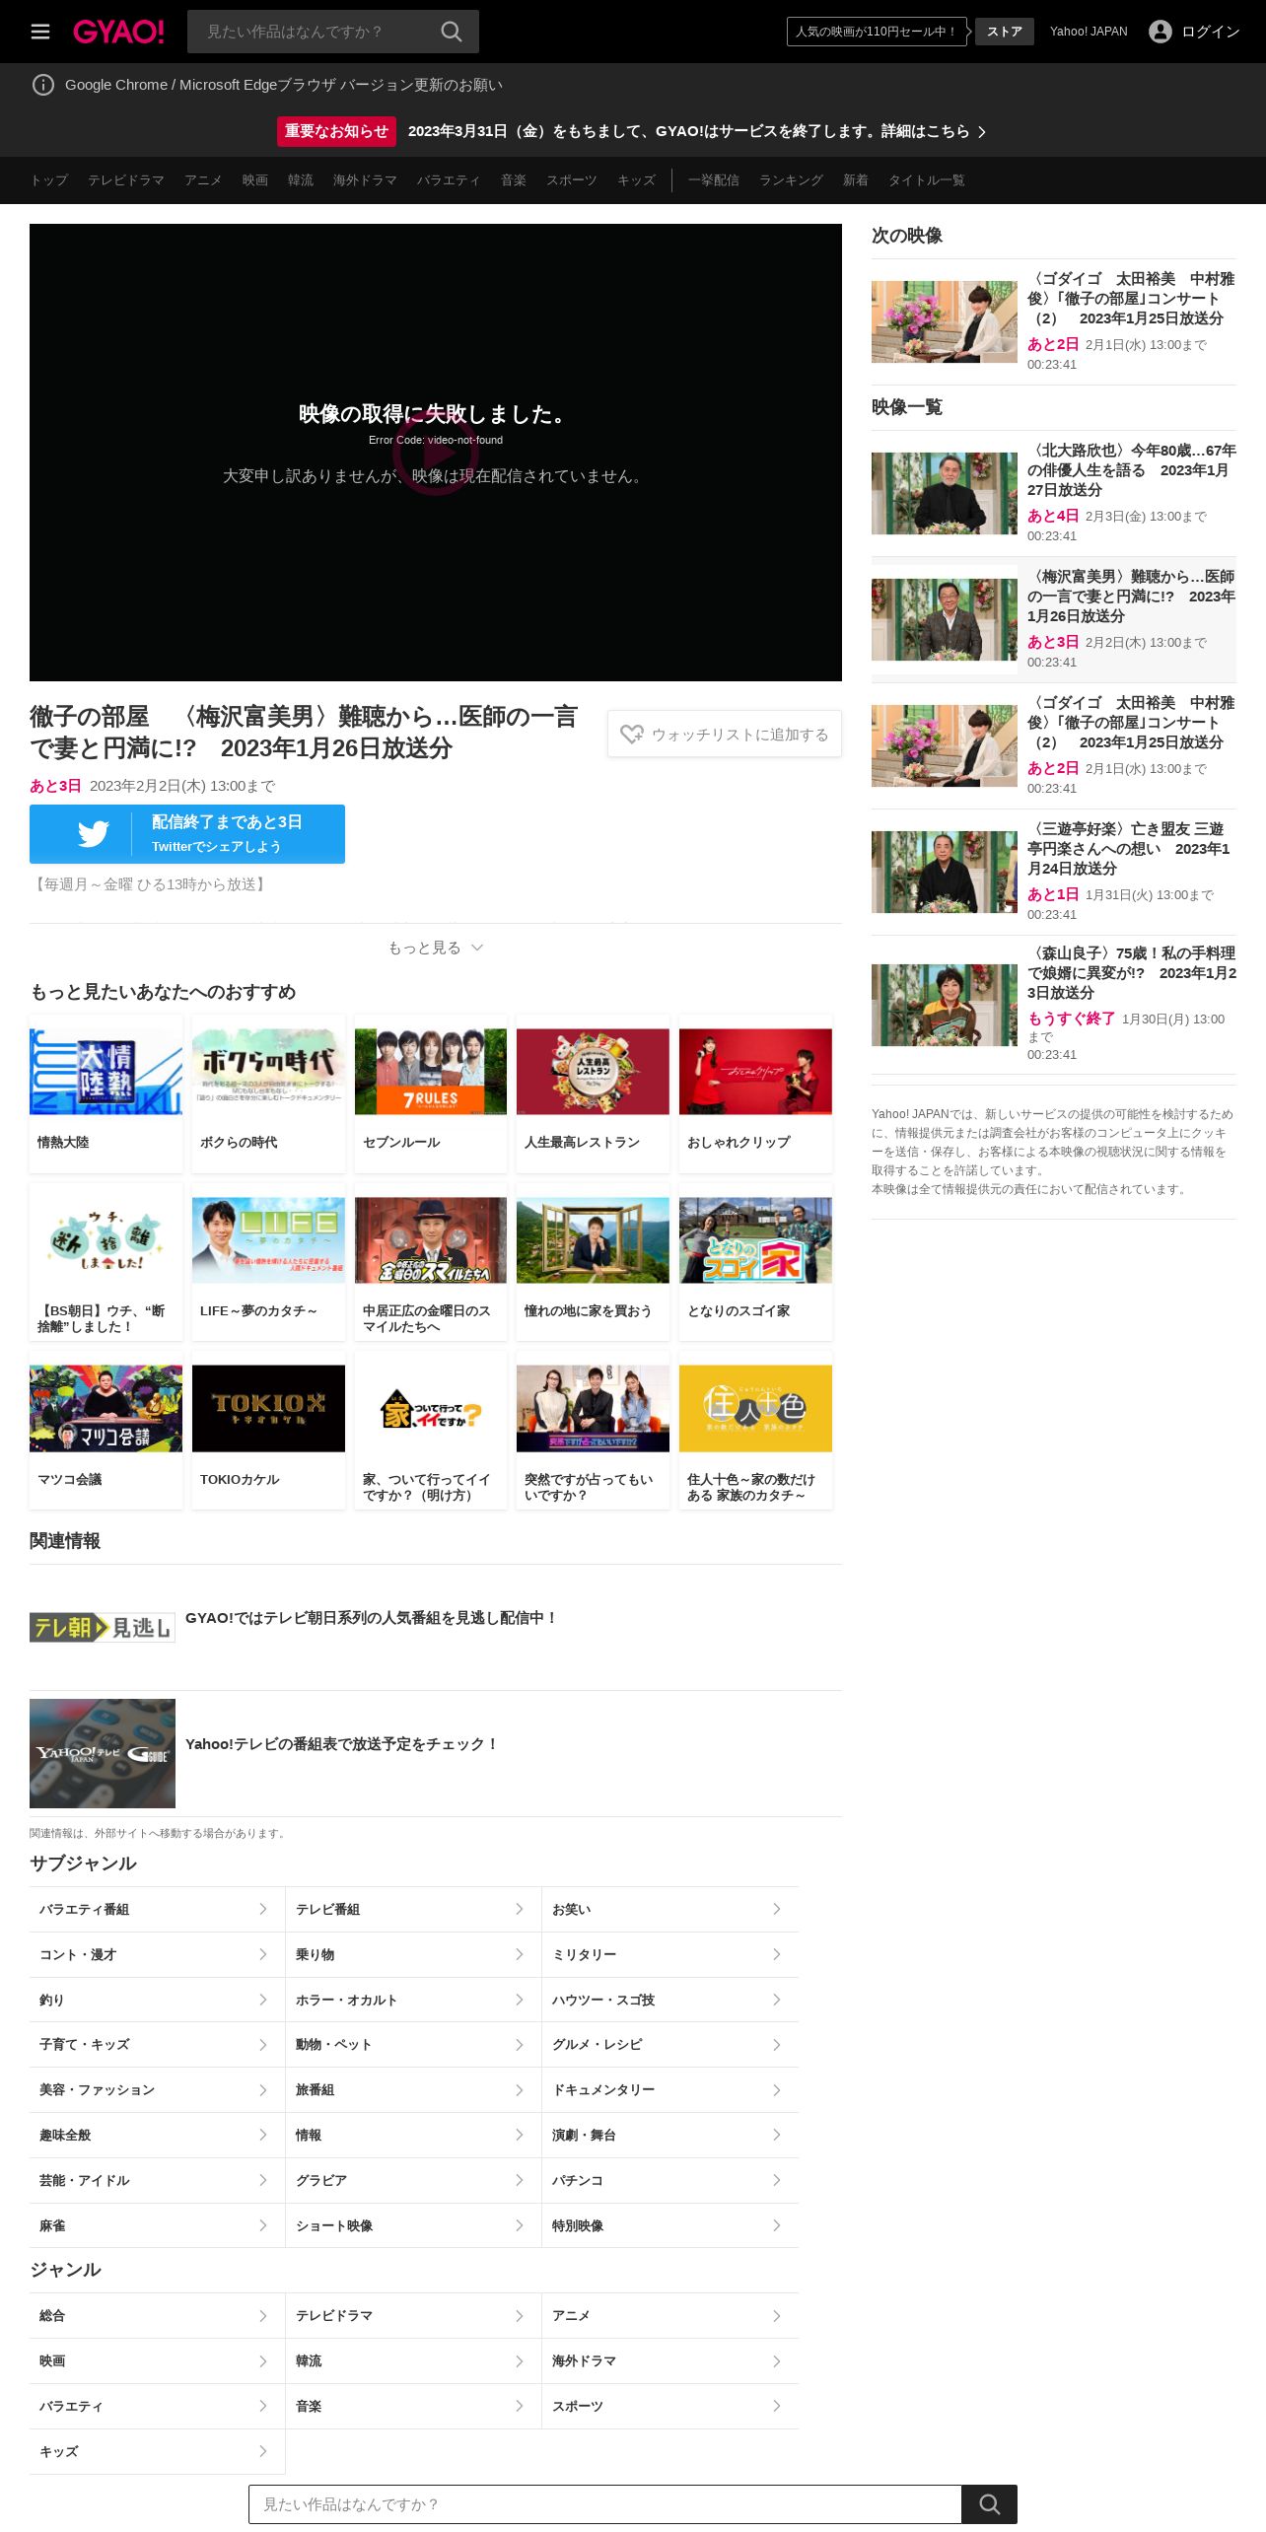
Task: Click GYAO!ではテレビ朝日系列 related link
Action: [x=371, y=1618]
